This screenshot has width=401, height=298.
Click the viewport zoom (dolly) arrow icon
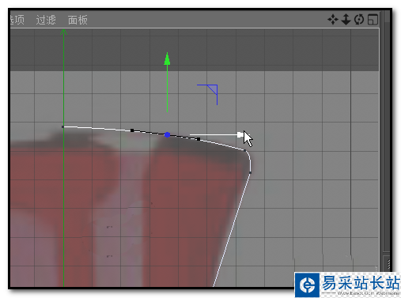pyautogui.click(x=346, y=20)
